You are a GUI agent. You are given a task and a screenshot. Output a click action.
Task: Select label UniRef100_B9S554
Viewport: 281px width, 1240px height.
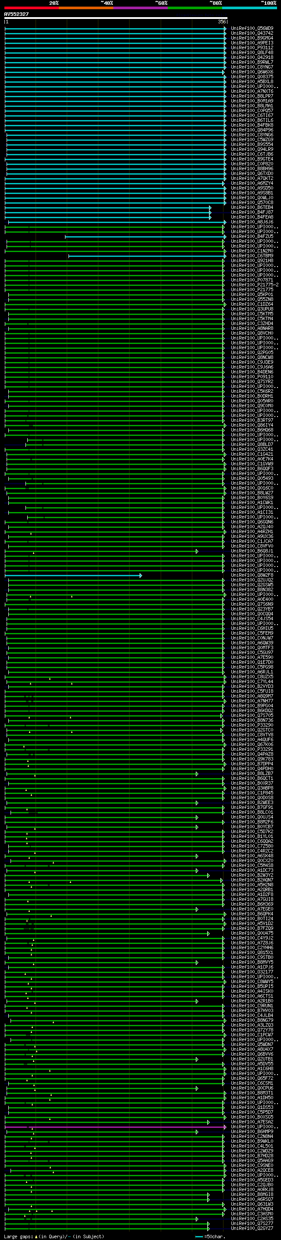tap(252, 144)
